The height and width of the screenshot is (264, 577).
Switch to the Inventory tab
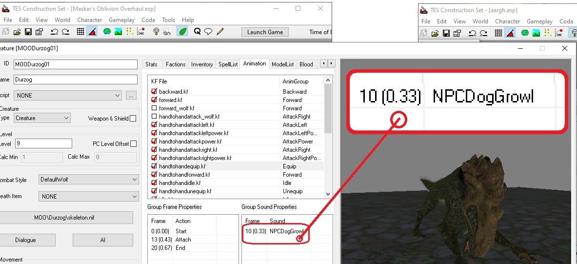pos(202,64)
